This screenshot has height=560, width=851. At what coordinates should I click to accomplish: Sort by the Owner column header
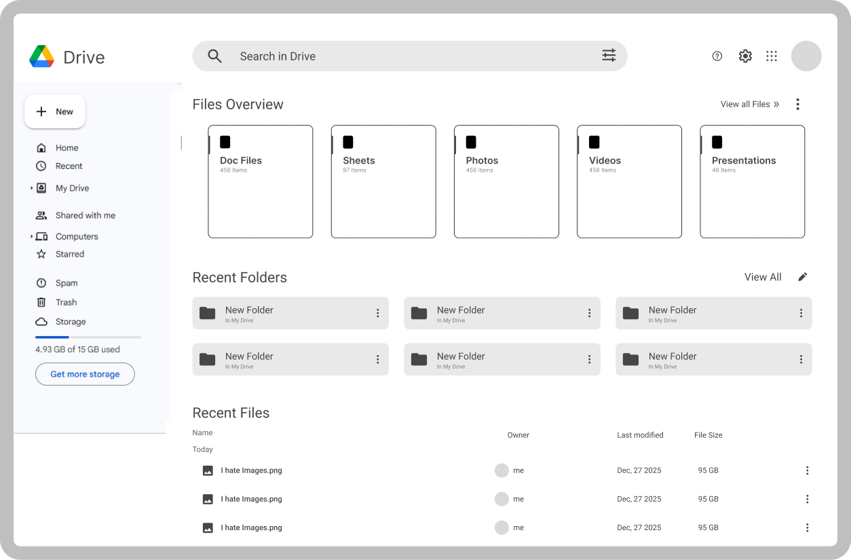[518, 435]
